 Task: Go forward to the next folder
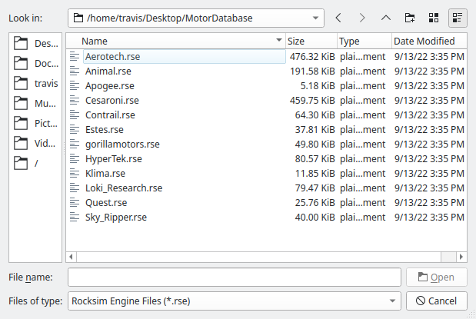(x=362, y=17)
